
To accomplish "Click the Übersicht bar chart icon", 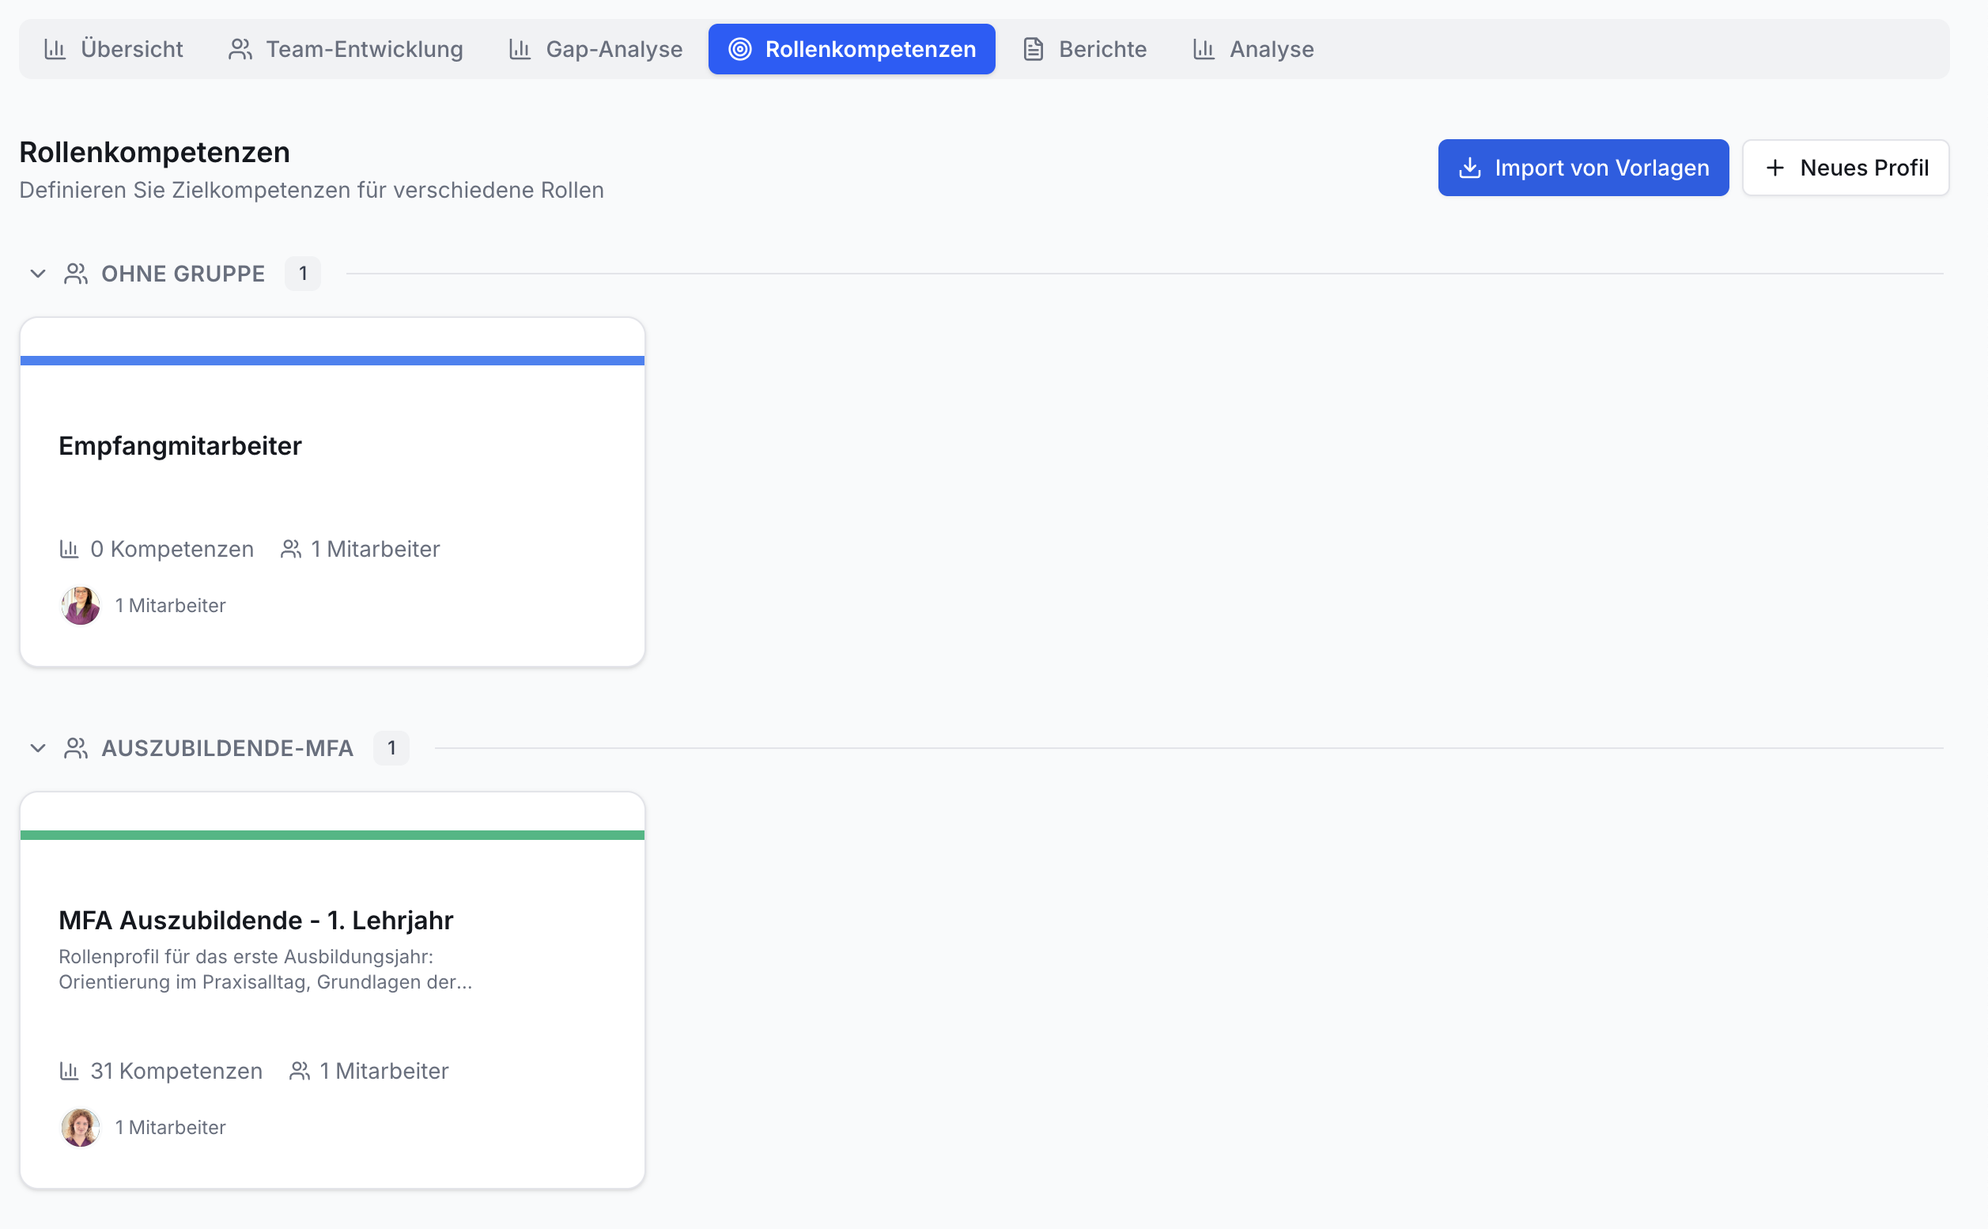I will coord(55,49).
